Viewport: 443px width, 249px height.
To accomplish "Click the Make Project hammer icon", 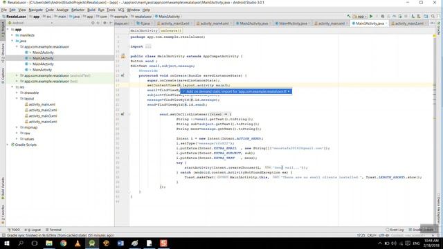I will (349, 17).
